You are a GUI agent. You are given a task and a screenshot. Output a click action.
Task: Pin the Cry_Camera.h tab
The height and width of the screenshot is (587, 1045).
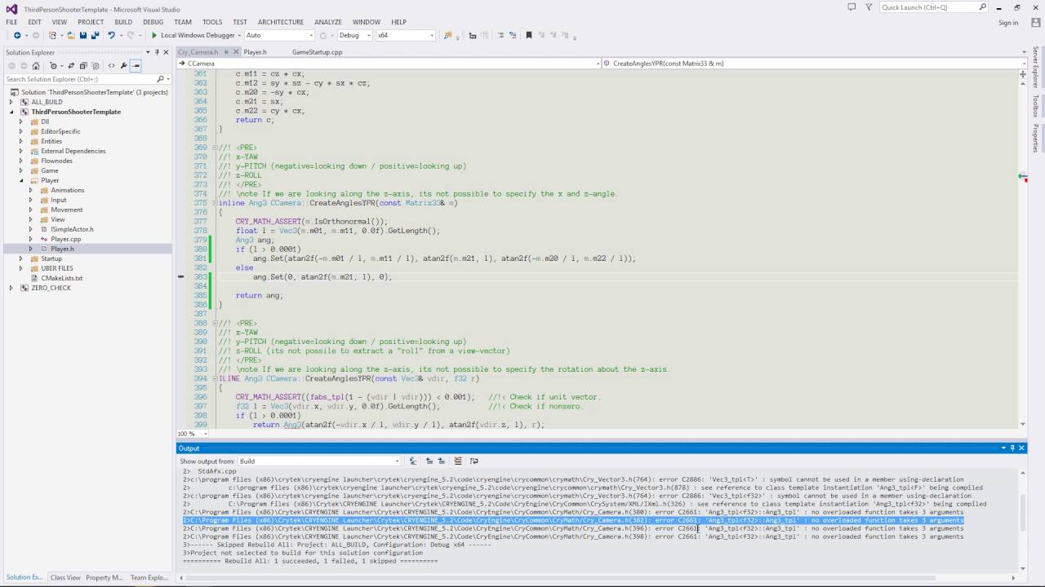(x=226, y=51)
